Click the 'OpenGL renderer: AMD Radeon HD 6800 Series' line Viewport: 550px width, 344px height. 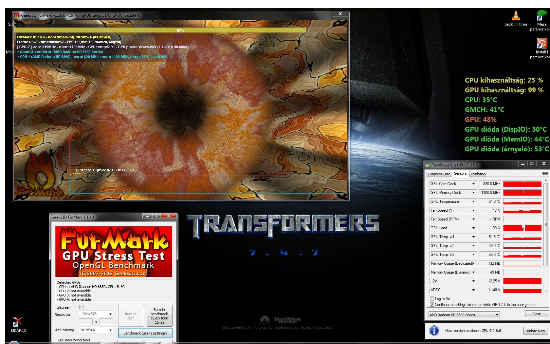point(60,52)
